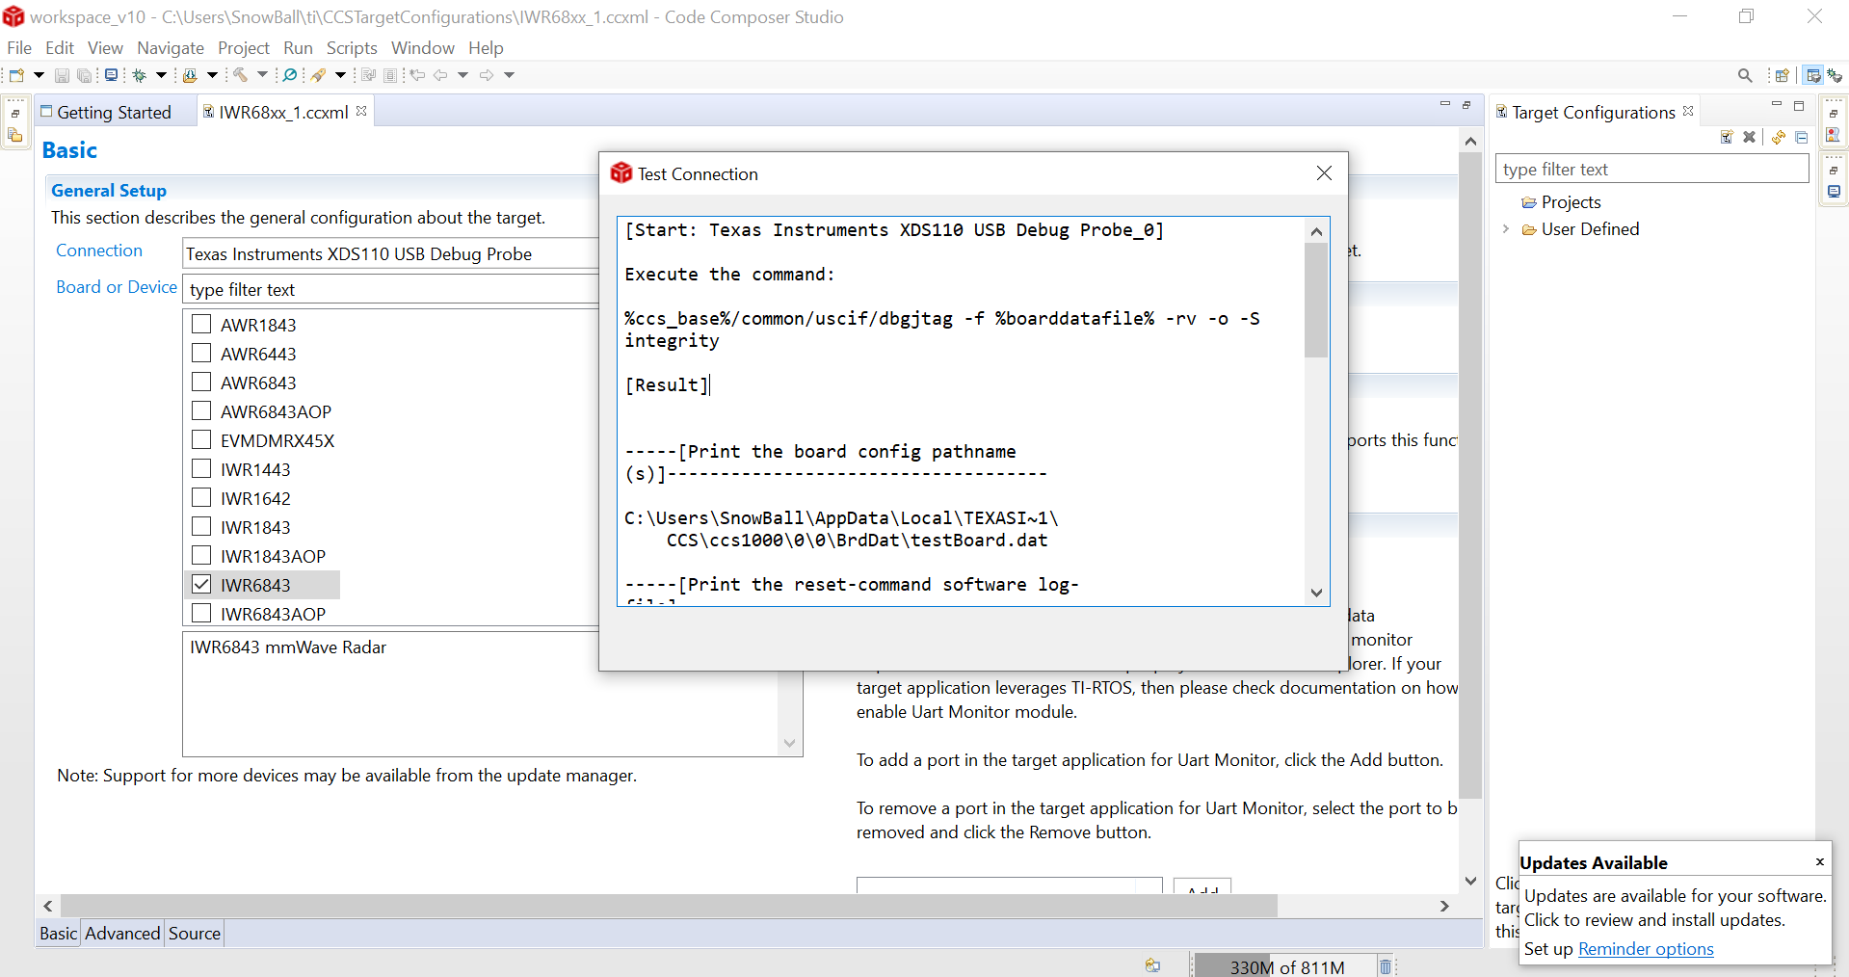The width and height of the screenshot is (1849, 977).
Task: Click the Forward navigation arrow icon
Action: click(488, 75)
